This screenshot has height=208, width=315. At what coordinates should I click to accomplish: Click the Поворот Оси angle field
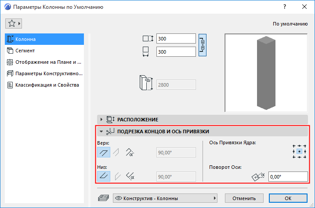click(288, 177)
